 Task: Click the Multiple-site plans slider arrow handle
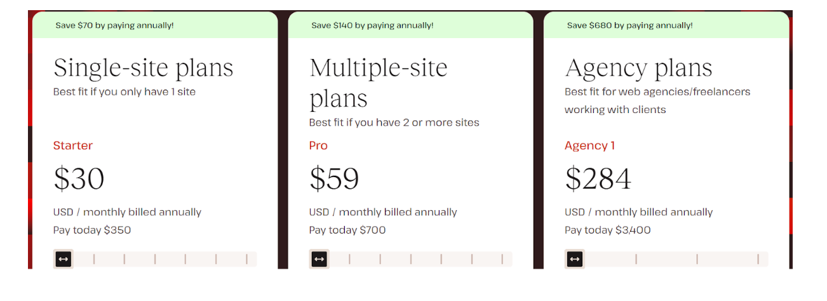[319, 259]
